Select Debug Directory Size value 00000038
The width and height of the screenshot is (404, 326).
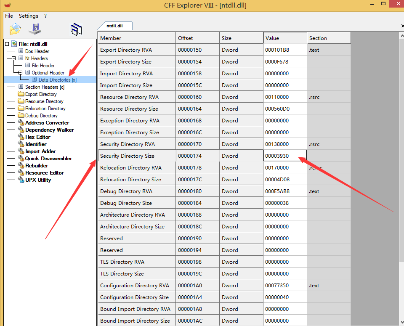point(285,203)
